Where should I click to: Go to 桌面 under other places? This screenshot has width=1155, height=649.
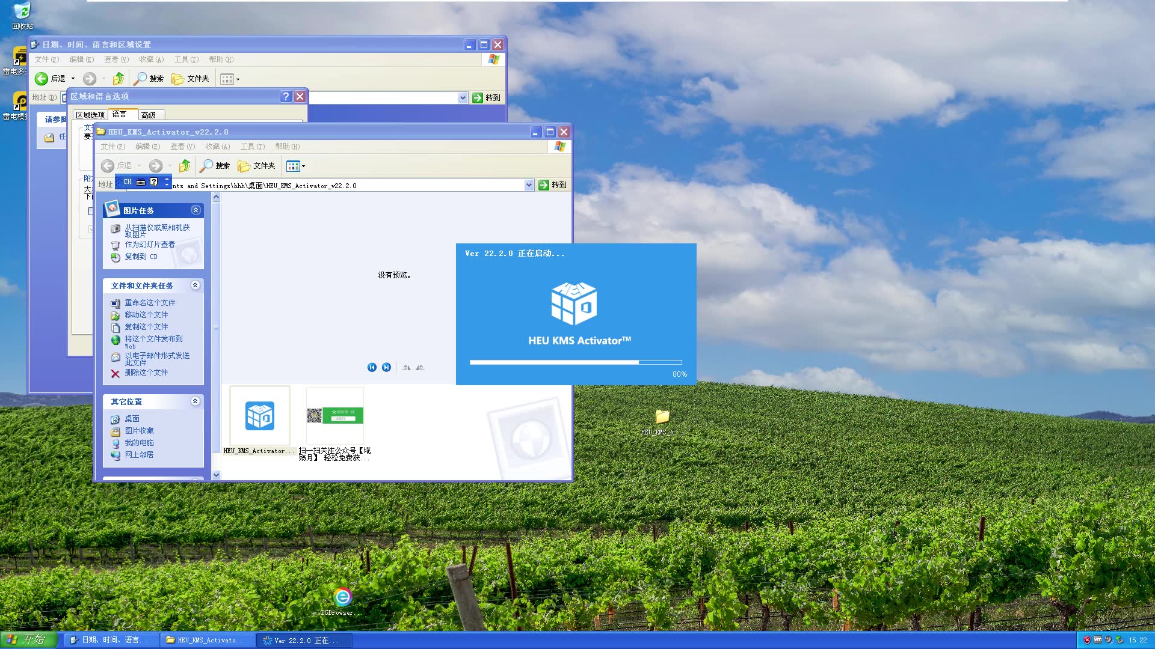132,419
